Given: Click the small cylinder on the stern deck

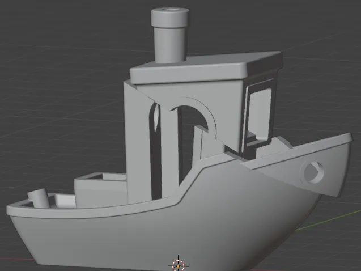Looking at the screenshot, I should 39,198.
